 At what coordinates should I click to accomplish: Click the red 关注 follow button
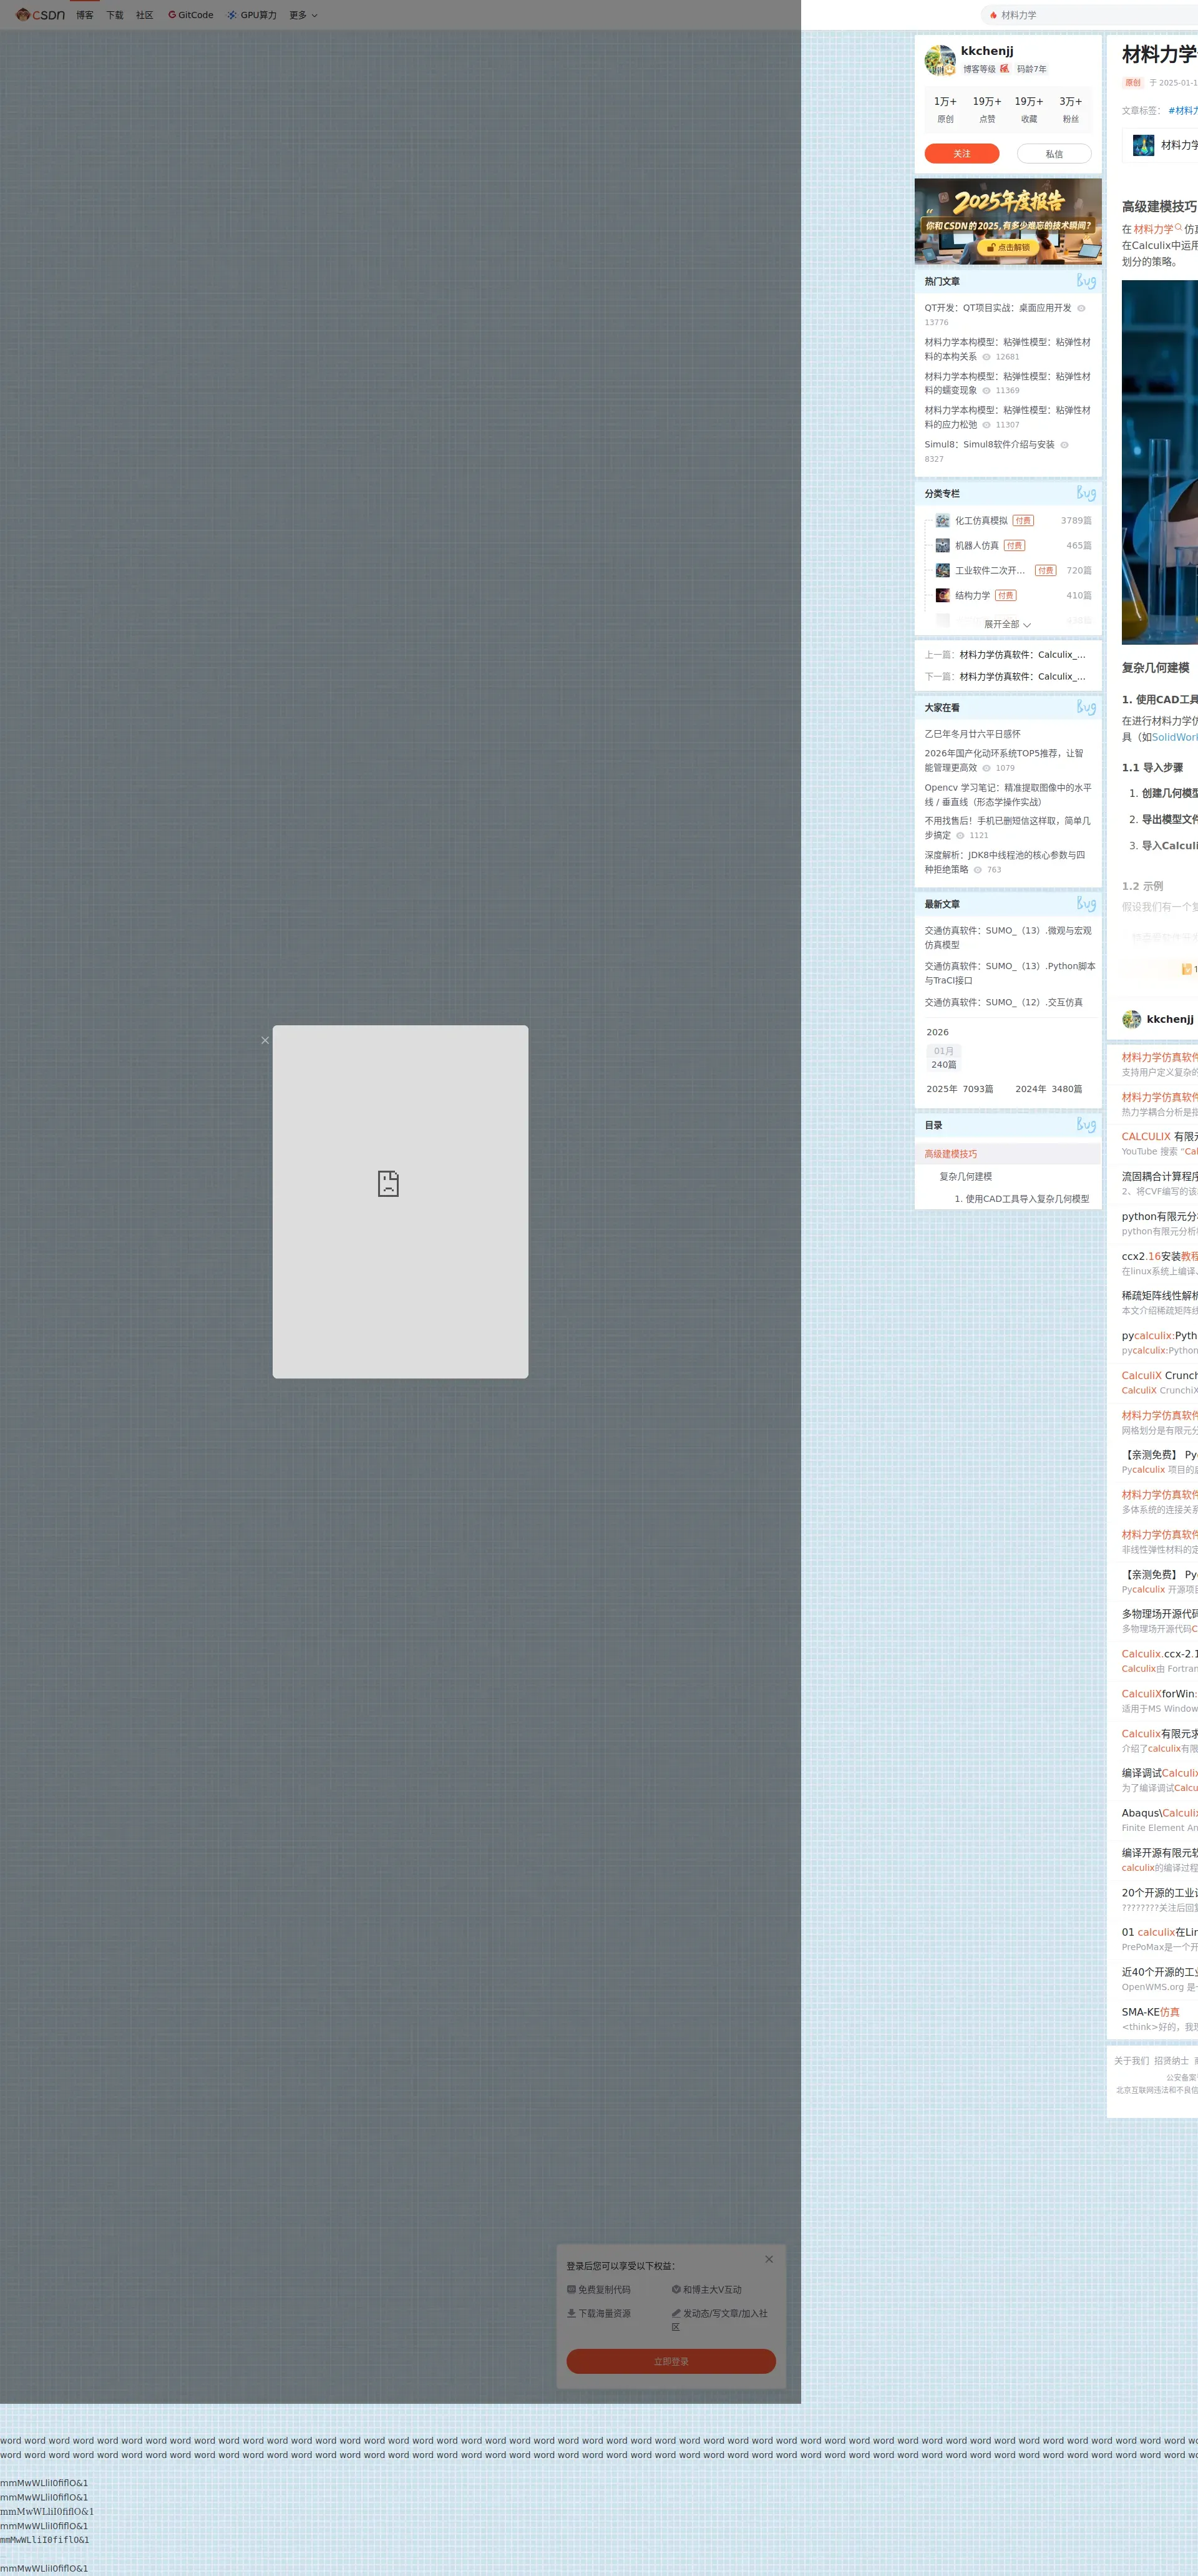tap(961, 153)
